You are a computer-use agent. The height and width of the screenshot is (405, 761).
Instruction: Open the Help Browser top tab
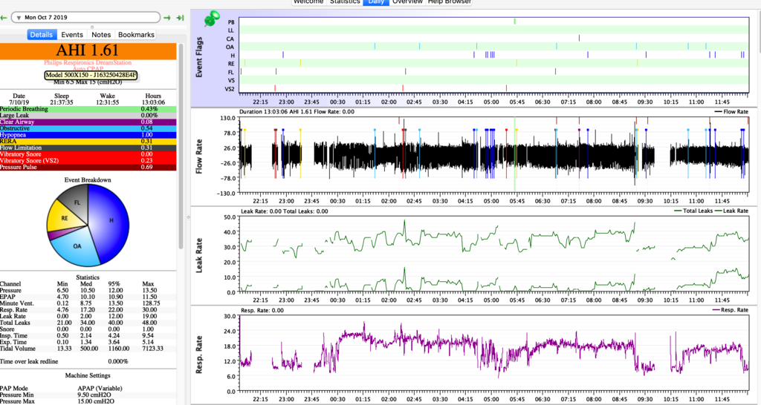(x=449, y=2)
